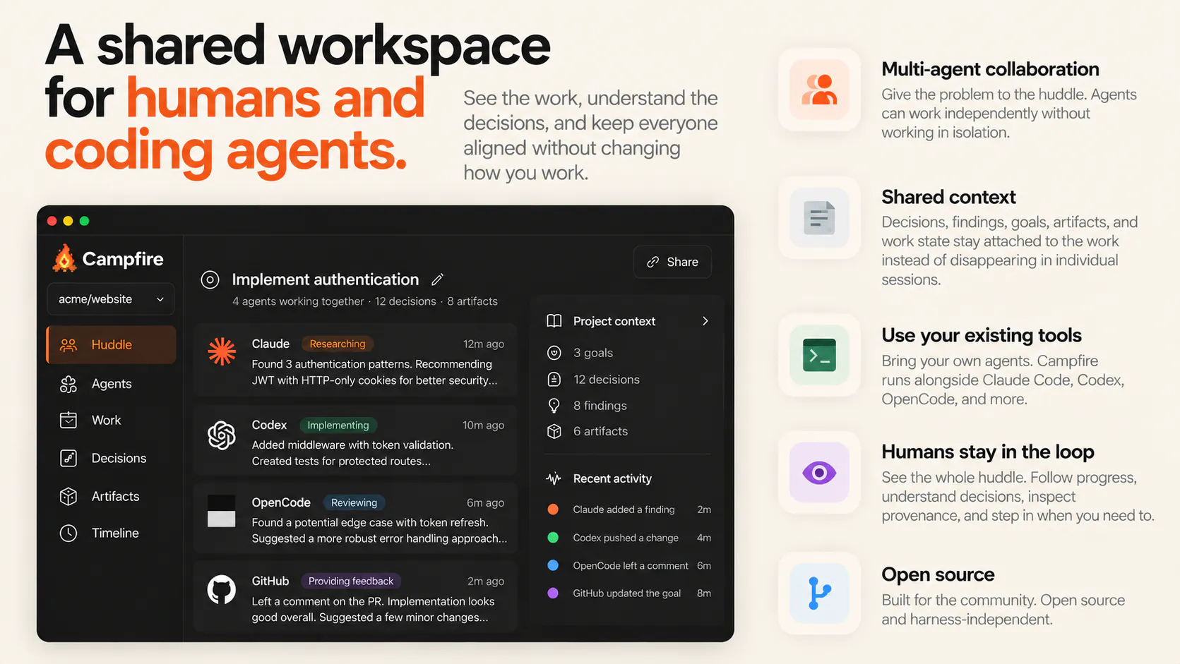Image resolution: width=1180 pixels, height=664 pixels.
Task: Click Claude's message about authentication patterns
Action: (x=375, y=372)
